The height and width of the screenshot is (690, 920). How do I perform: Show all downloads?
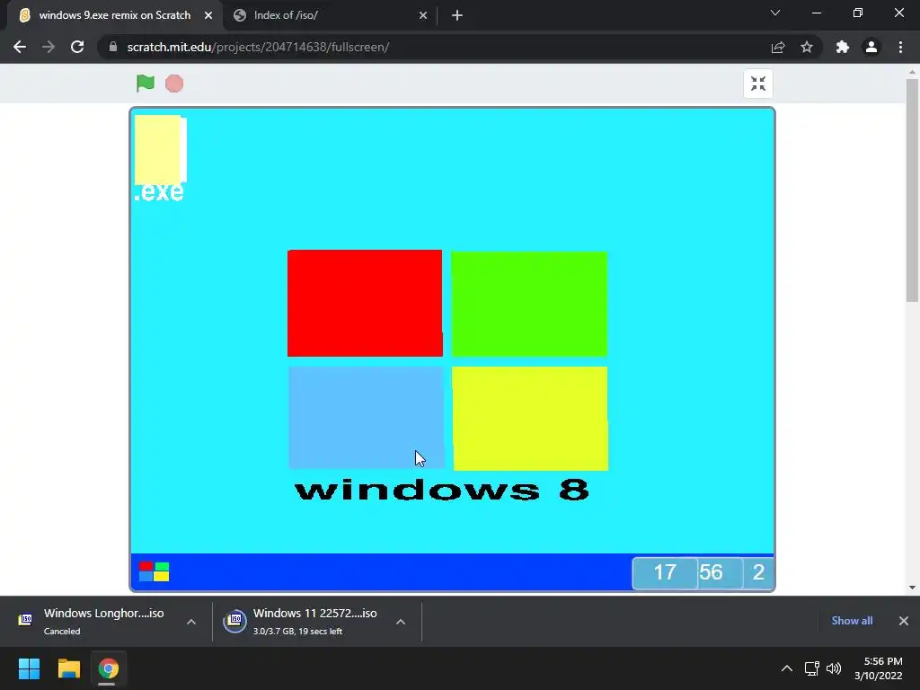pos(852,621)
